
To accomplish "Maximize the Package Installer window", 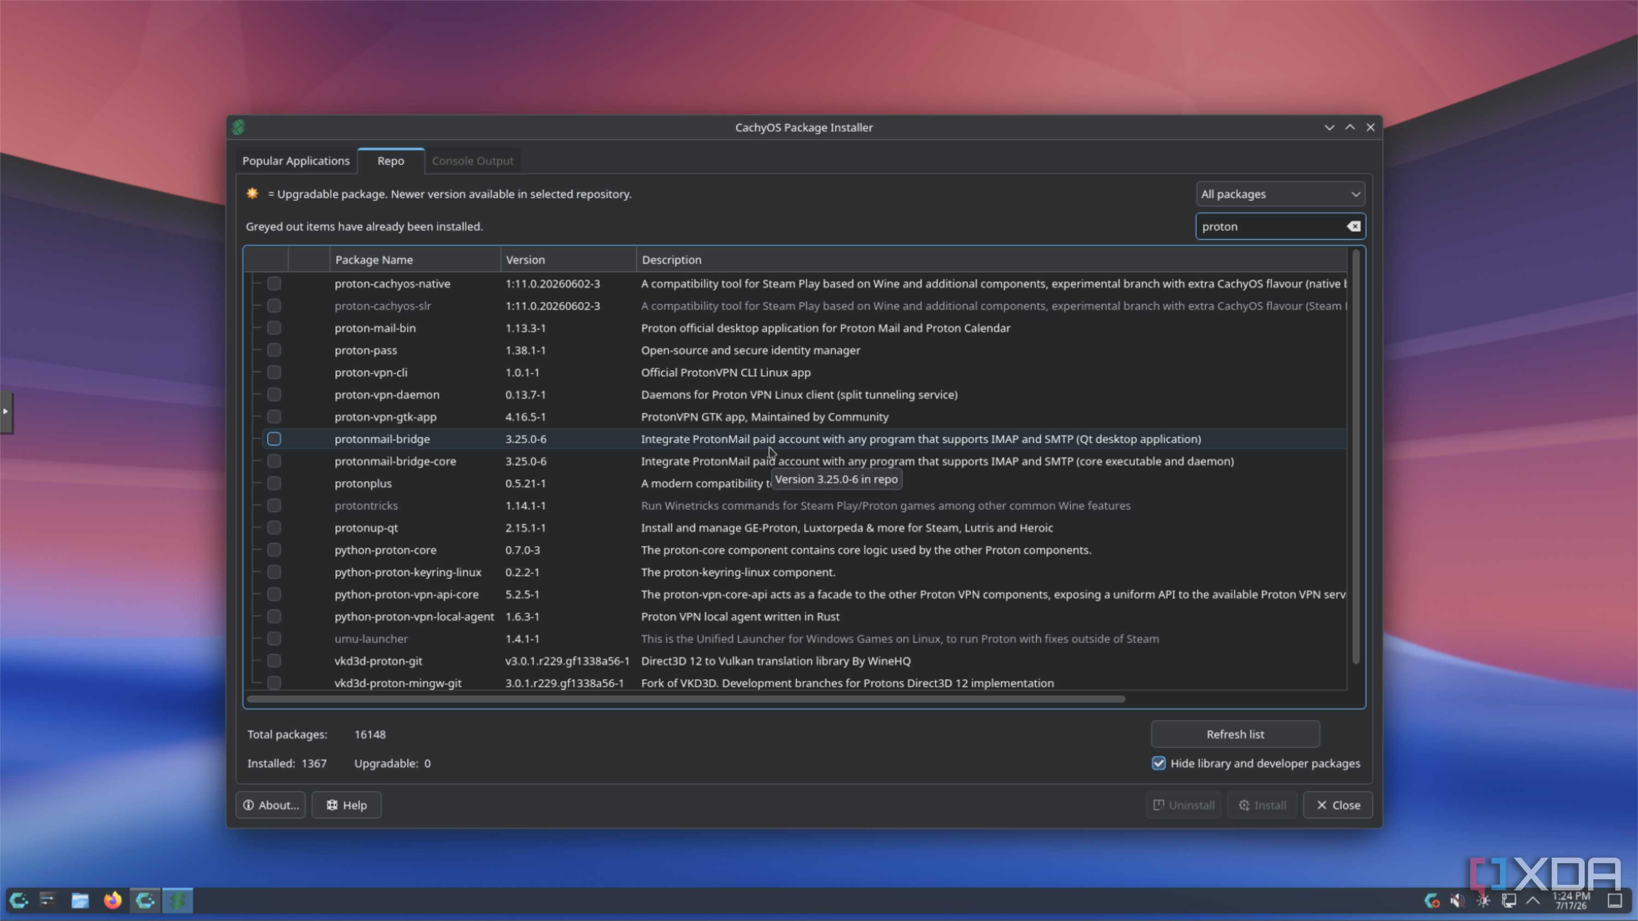I will point(1350,127).
